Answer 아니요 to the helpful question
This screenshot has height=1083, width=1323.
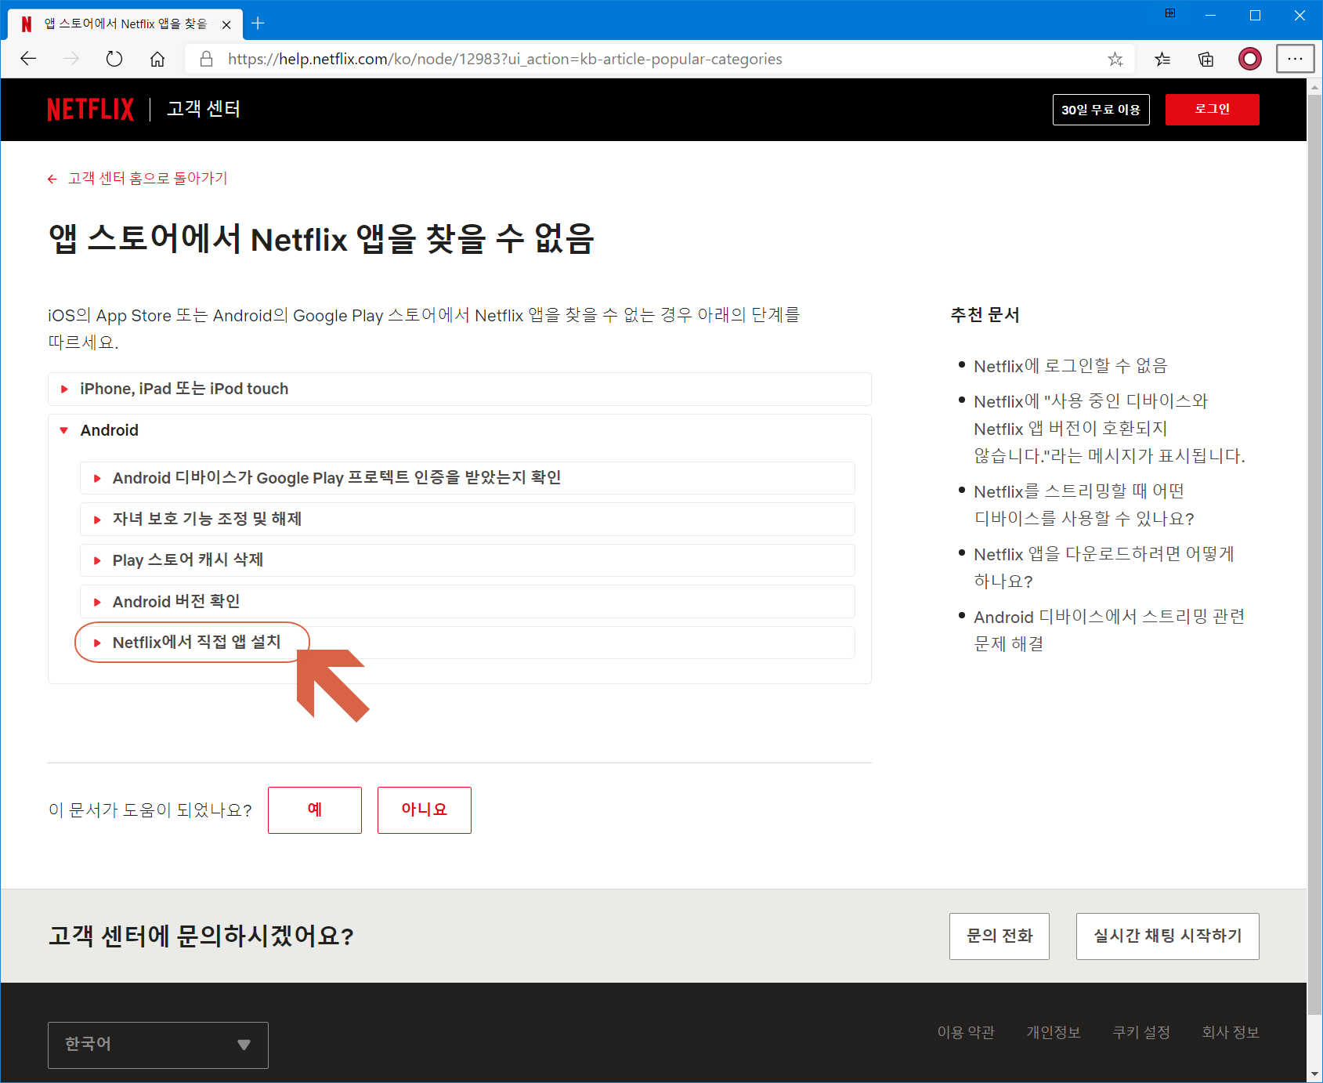pyautogui.click(x=425, y=810)
